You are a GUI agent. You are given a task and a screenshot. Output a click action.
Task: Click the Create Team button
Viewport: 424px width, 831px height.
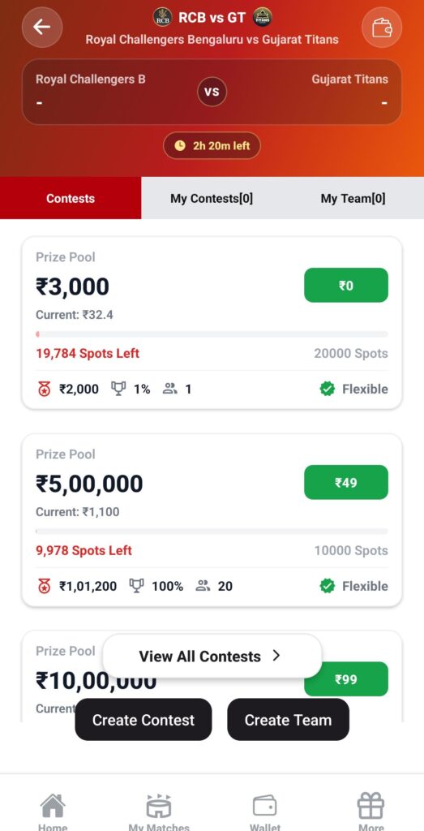pos(288,720)
